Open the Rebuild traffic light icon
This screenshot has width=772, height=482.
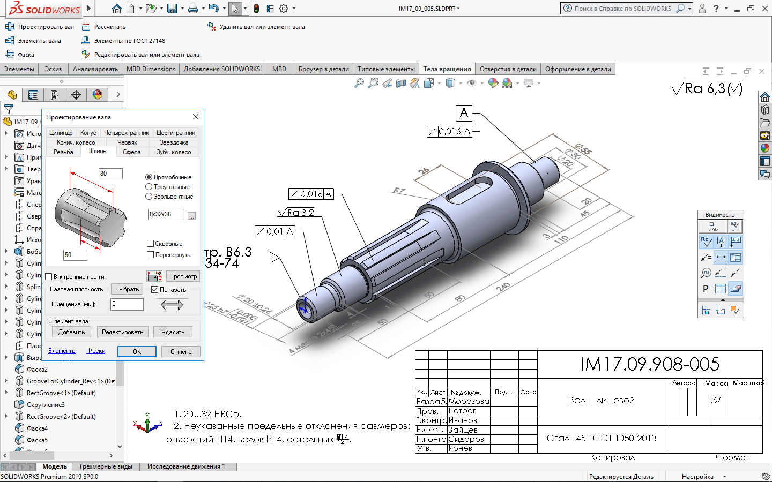[256, 9]
